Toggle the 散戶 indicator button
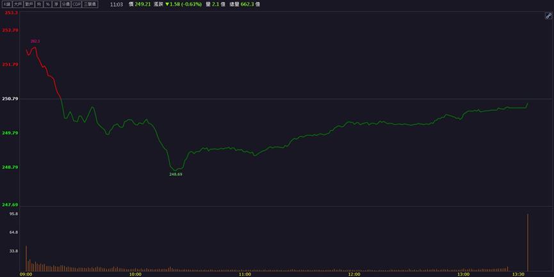 coord(29,4)
